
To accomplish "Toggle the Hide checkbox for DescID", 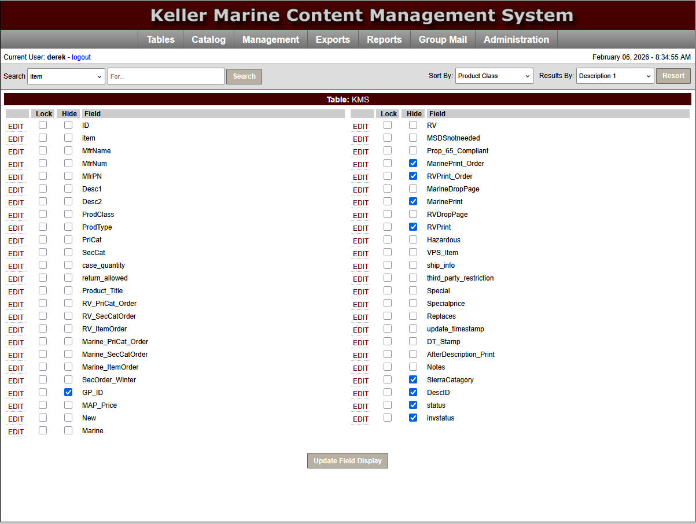I will [413, 392].
